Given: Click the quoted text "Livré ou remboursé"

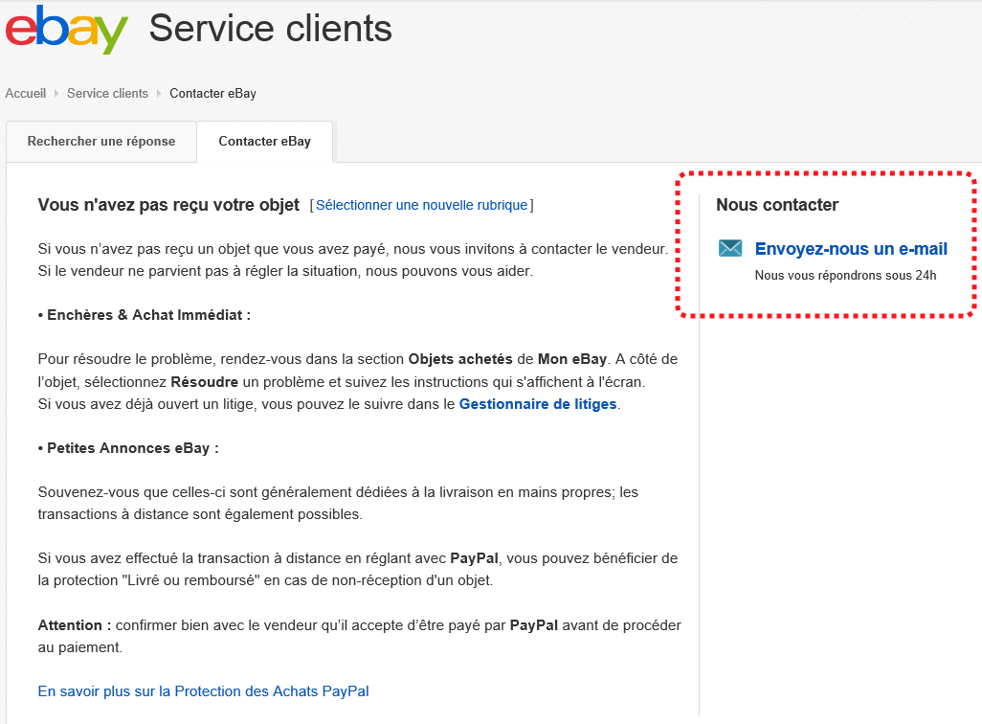Looking at the screenshot, I should pyautogui.click(x=193, y=580).
